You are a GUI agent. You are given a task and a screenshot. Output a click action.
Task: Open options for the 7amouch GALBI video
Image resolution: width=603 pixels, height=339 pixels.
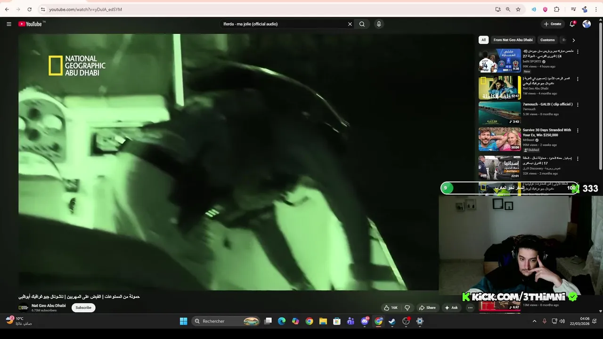coord(578,105)
